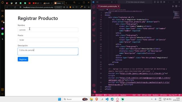
Task: Open VS Code Explorer panel
Action: [94, 7]
